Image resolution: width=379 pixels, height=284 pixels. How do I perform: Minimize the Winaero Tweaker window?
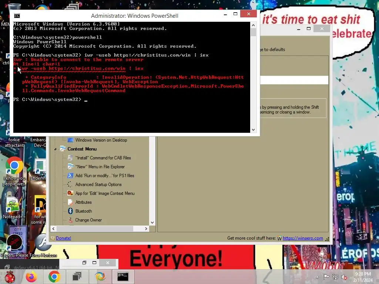coord(299,29)
